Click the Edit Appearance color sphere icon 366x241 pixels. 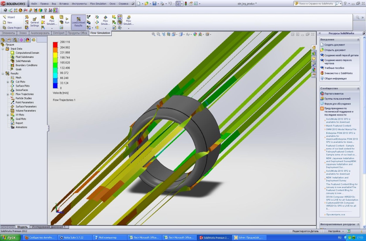pos(195,34)
